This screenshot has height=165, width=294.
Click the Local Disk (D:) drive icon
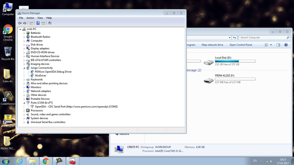(208, 62)
